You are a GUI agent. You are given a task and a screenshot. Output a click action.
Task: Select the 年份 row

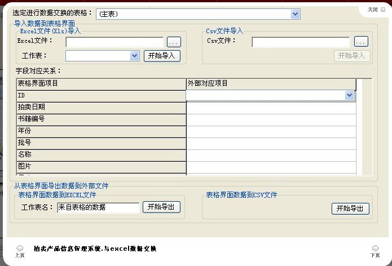(102, 132)
